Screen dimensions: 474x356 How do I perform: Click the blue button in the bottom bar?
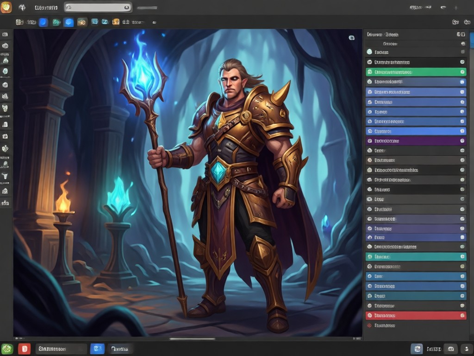point(97,349)
